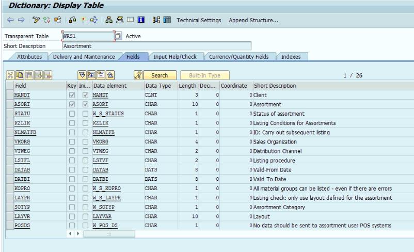414x252 pixels.
Task: Open Technical Settings
Action: pos(199,21)
